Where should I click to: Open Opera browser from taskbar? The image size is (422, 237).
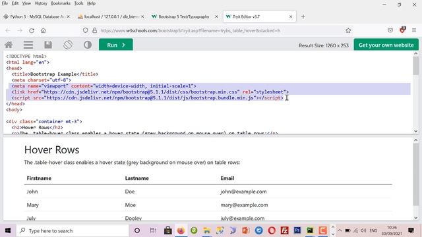272,230
